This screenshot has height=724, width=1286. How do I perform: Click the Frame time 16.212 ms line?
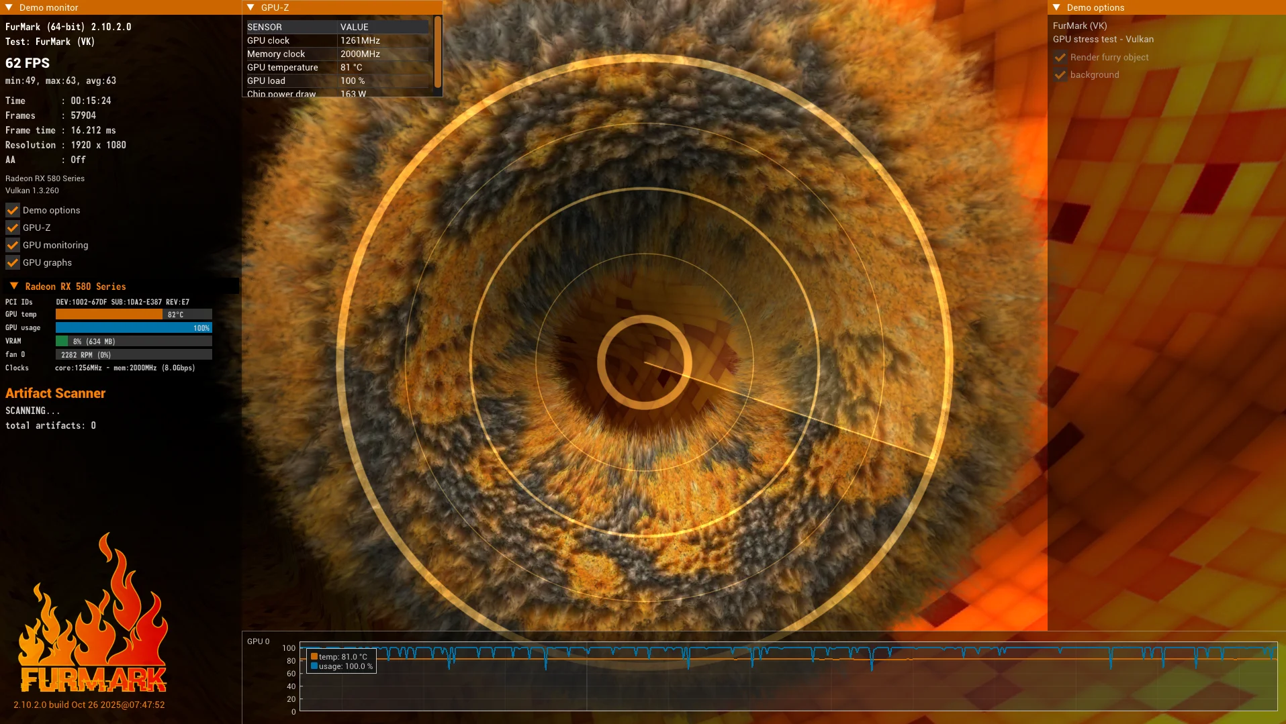point(60,130)
